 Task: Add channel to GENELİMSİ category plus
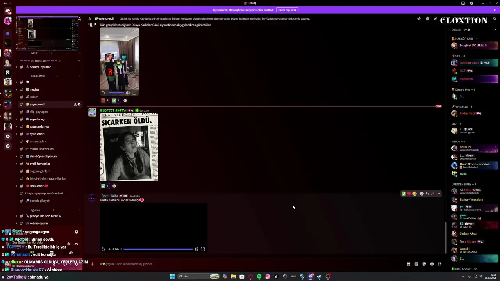(x=79, y=76)
